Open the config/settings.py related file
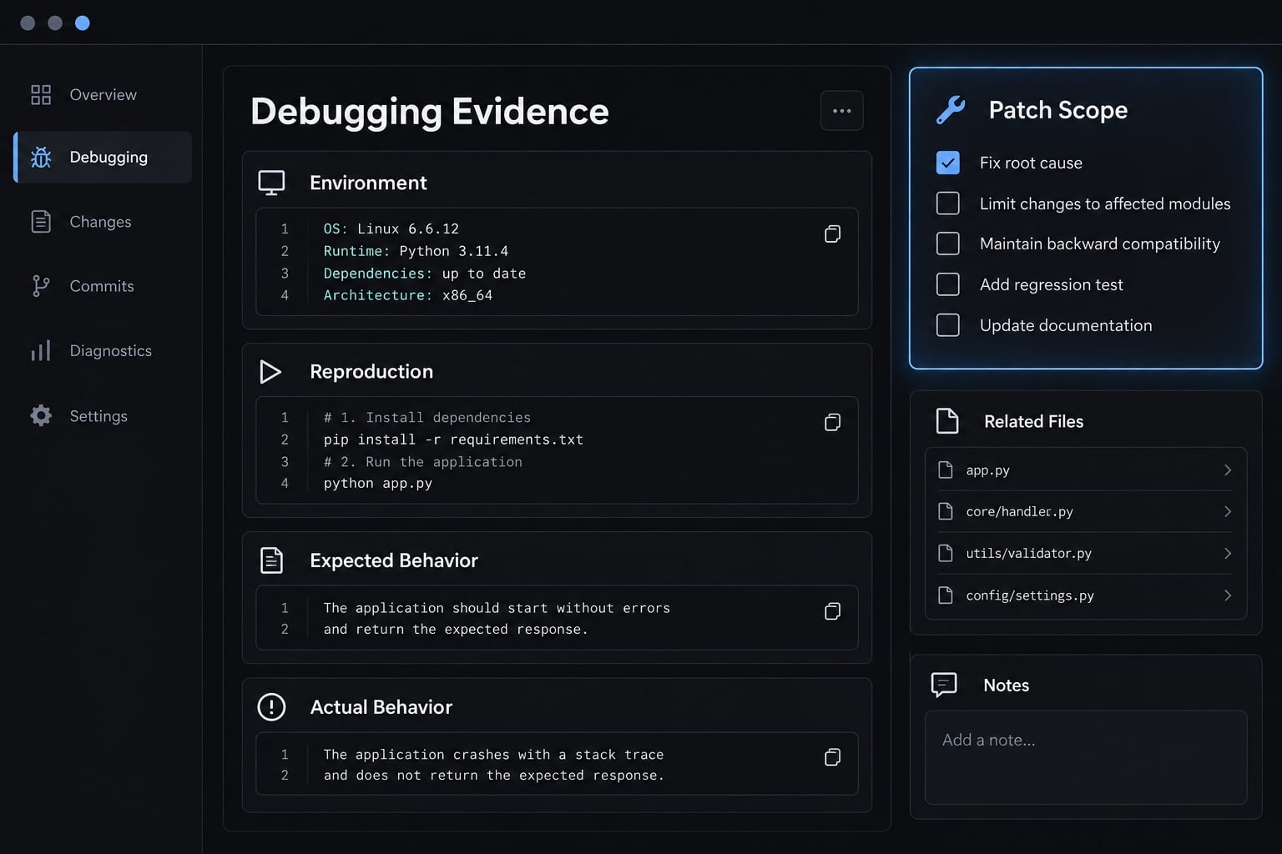The image size is (1282, 854). (x=1086, y=595)
